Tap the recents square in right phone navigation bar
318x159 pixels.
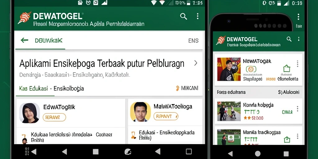click(286, 154)
